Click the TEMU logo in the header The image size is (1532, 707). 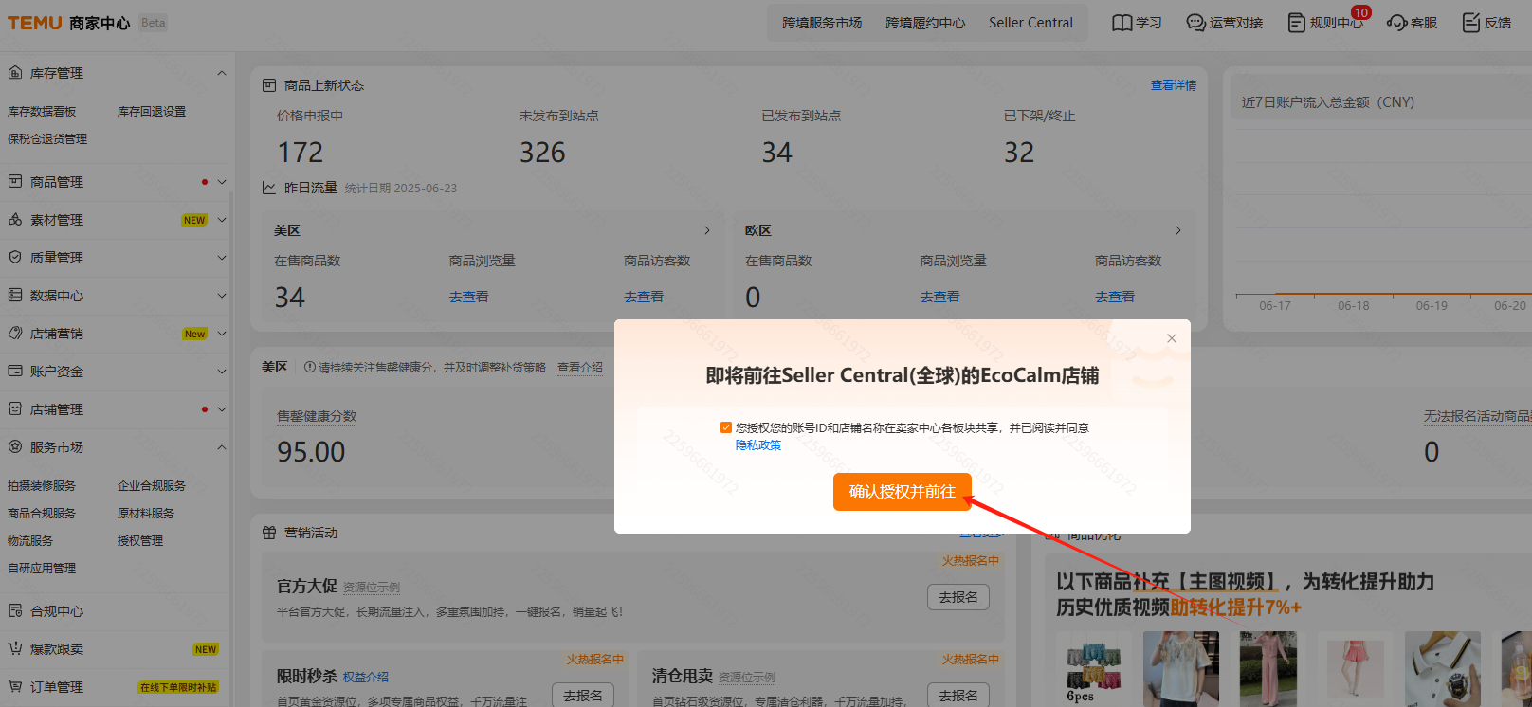35,23
